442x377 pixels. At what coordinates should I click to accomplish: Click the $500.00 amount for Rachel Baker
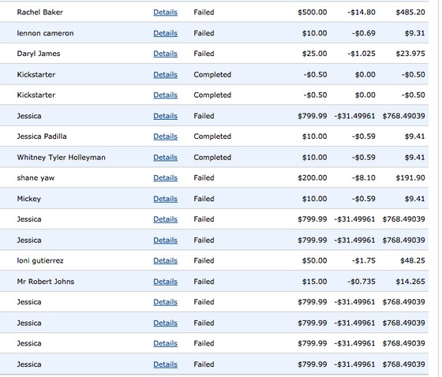point(313,13)
